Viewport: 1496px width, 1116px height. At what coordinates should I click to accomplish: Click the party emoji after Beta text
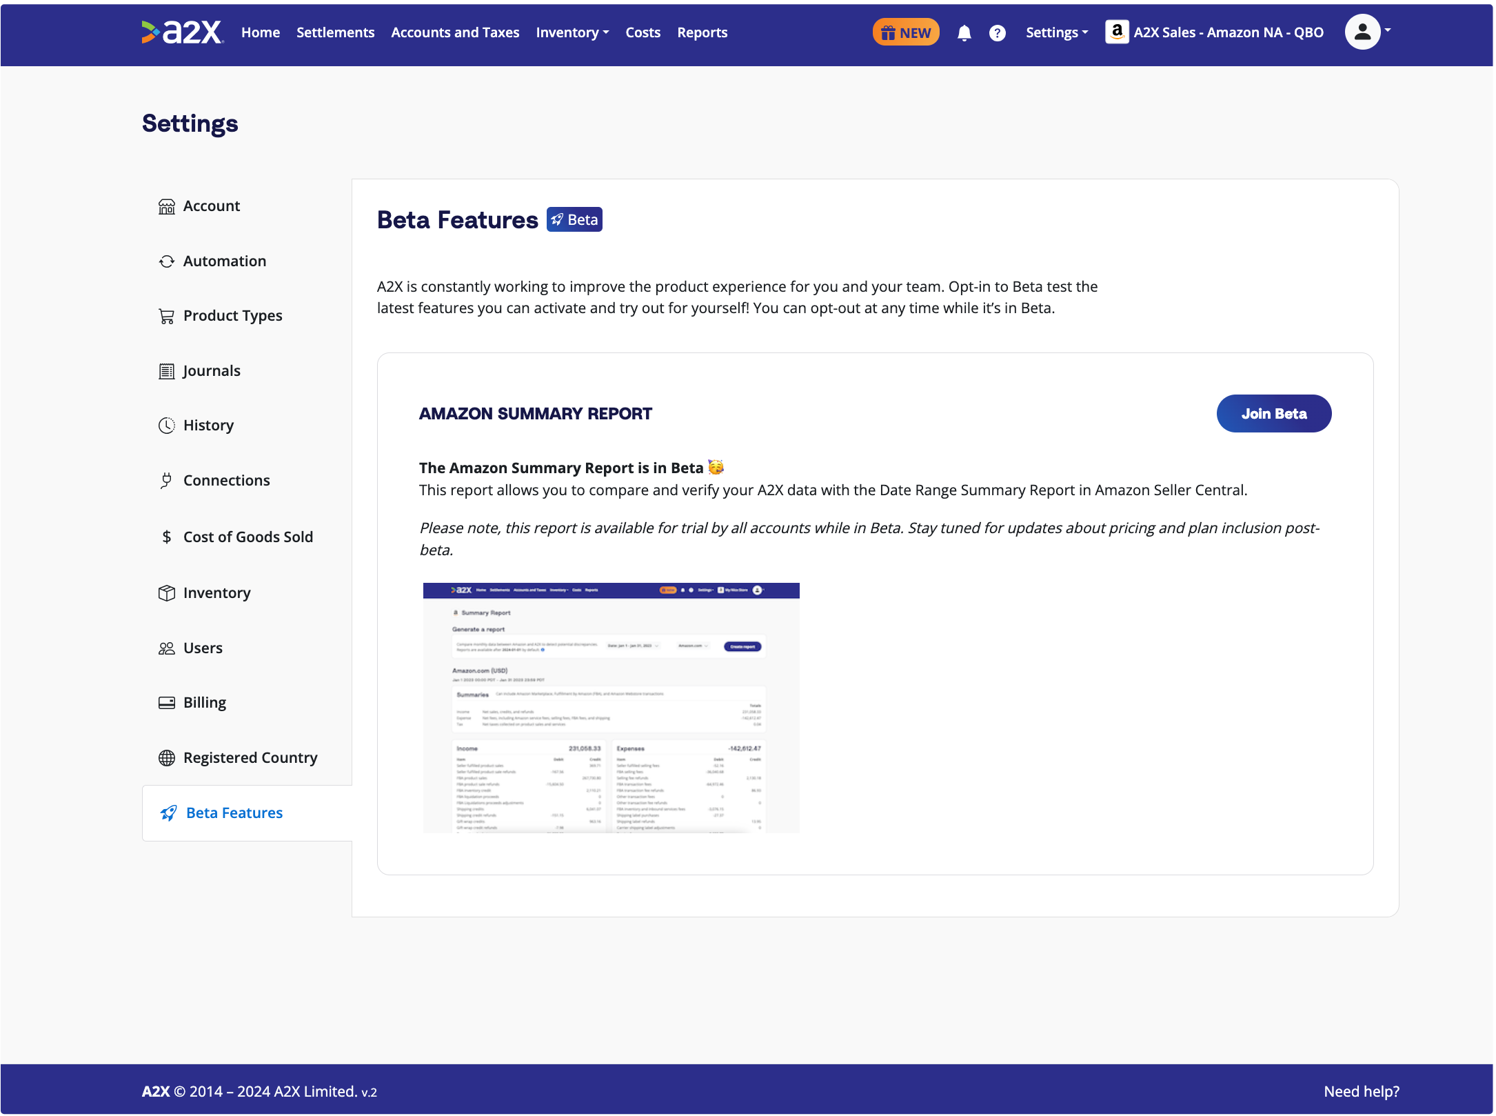point(716,468)
